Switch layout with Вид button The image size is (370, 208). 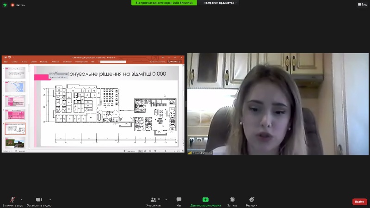click(x=362, y=5)
